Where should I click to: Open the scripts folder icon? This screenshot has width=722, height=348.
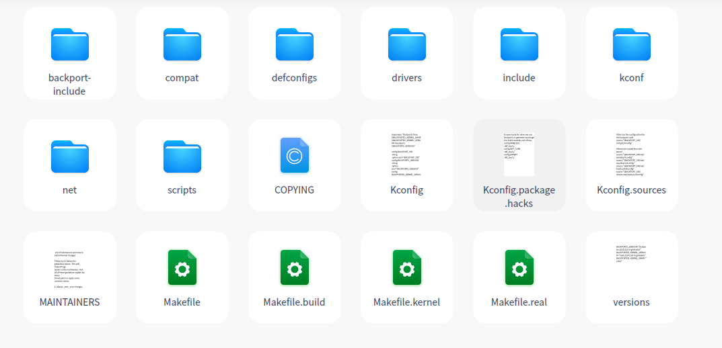(182, 157)
